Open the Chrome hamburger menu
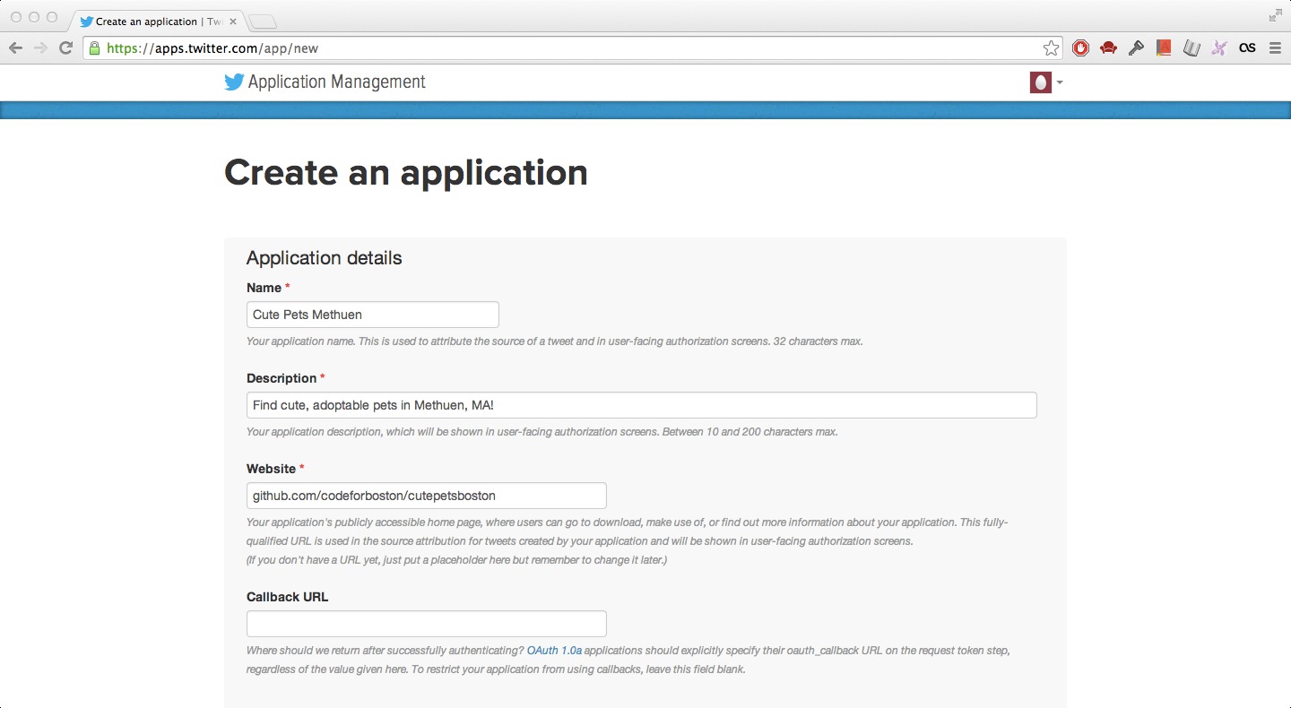Image resolution: width=1291 pixels, height=708 pixels. [x=1275, y=48]
